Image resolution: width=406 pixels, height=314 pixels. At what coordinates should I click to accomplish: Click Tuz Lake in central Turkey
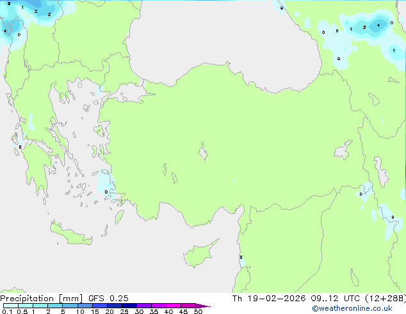[x=204, y=153]
